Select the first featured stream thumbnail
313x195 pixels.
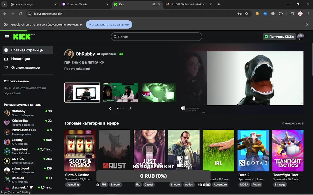[82, 93]
